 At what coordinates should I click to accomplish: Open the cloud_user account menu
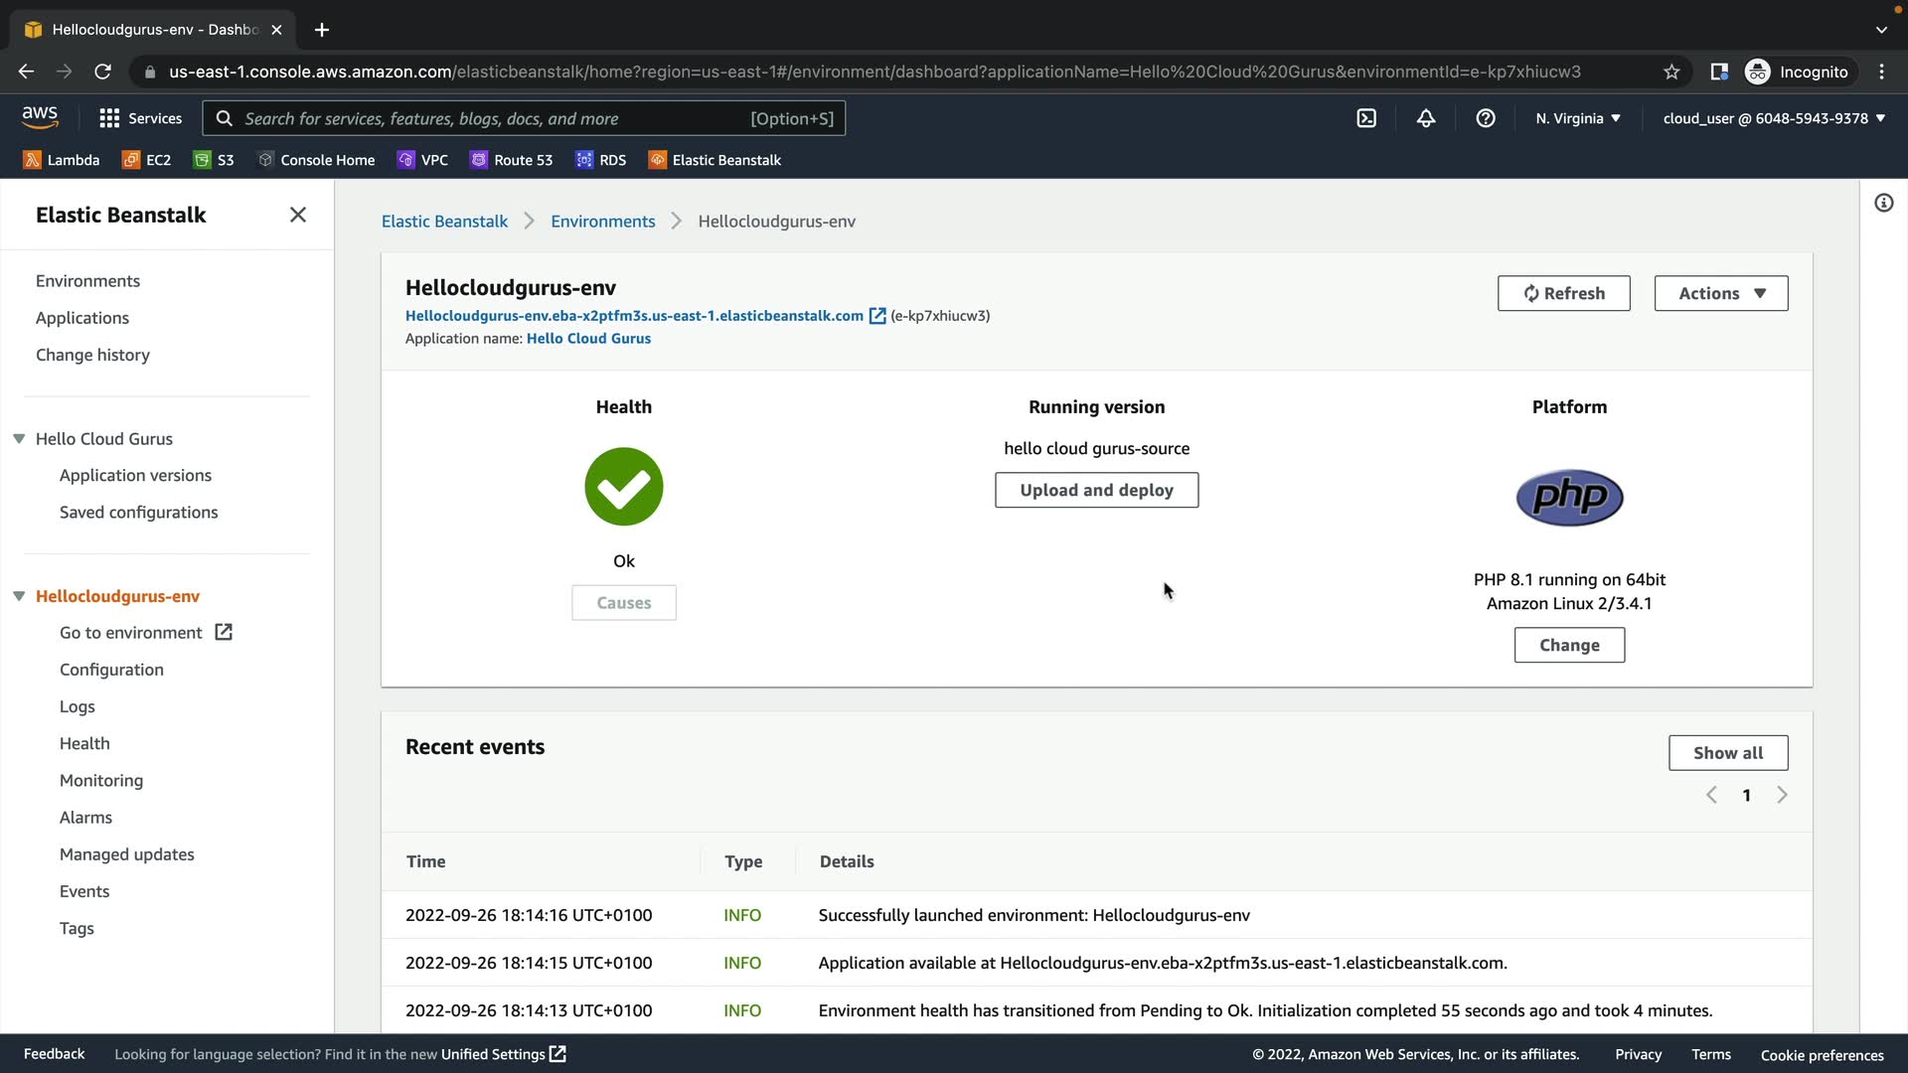click(x=1773, y=118)
